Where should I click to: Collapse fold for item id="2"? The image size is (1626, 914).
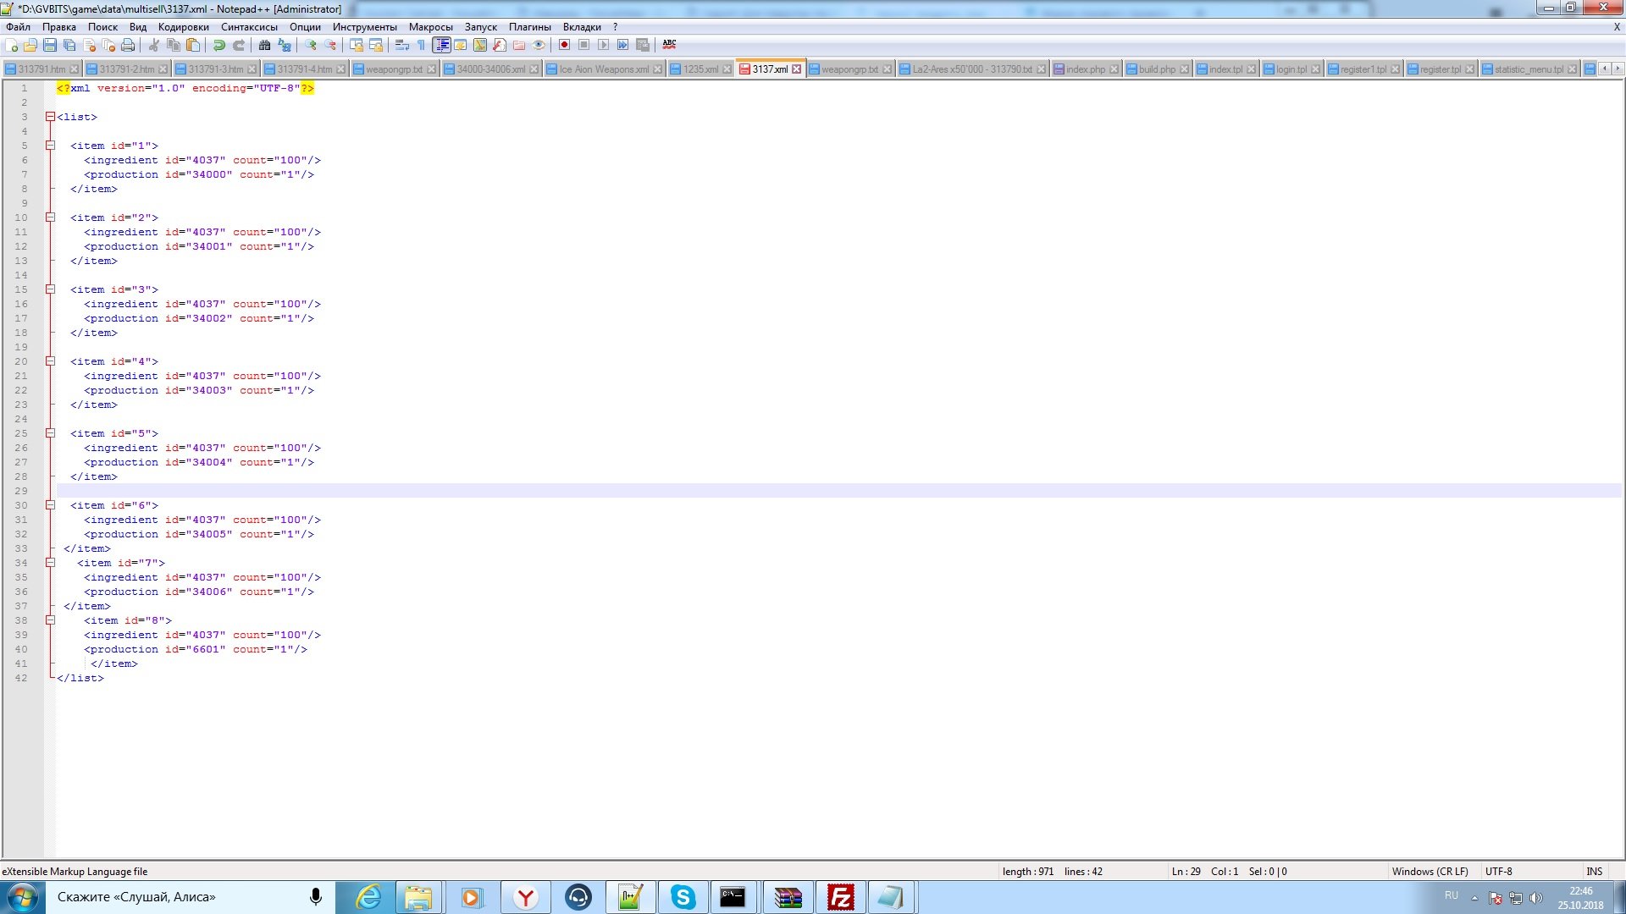point(50,217)
